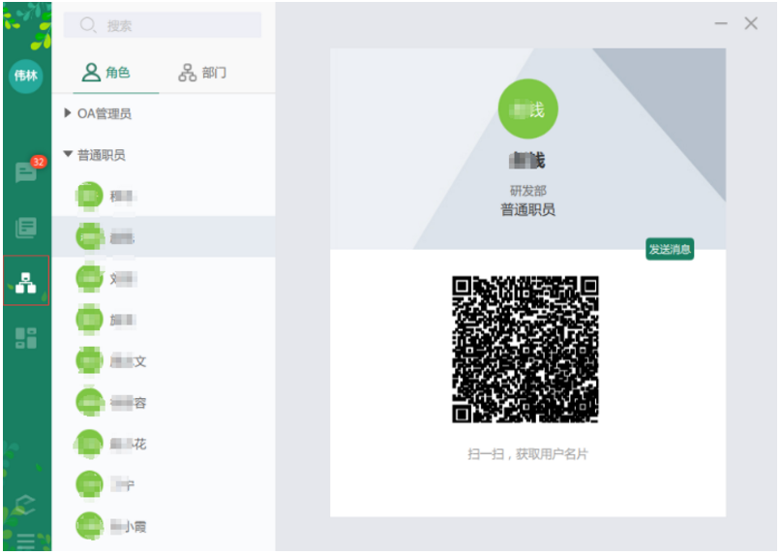Viewport: 780px width, 555px height.
Task: Select the first contact under 普通职员
Action: [x=164, y=196]
